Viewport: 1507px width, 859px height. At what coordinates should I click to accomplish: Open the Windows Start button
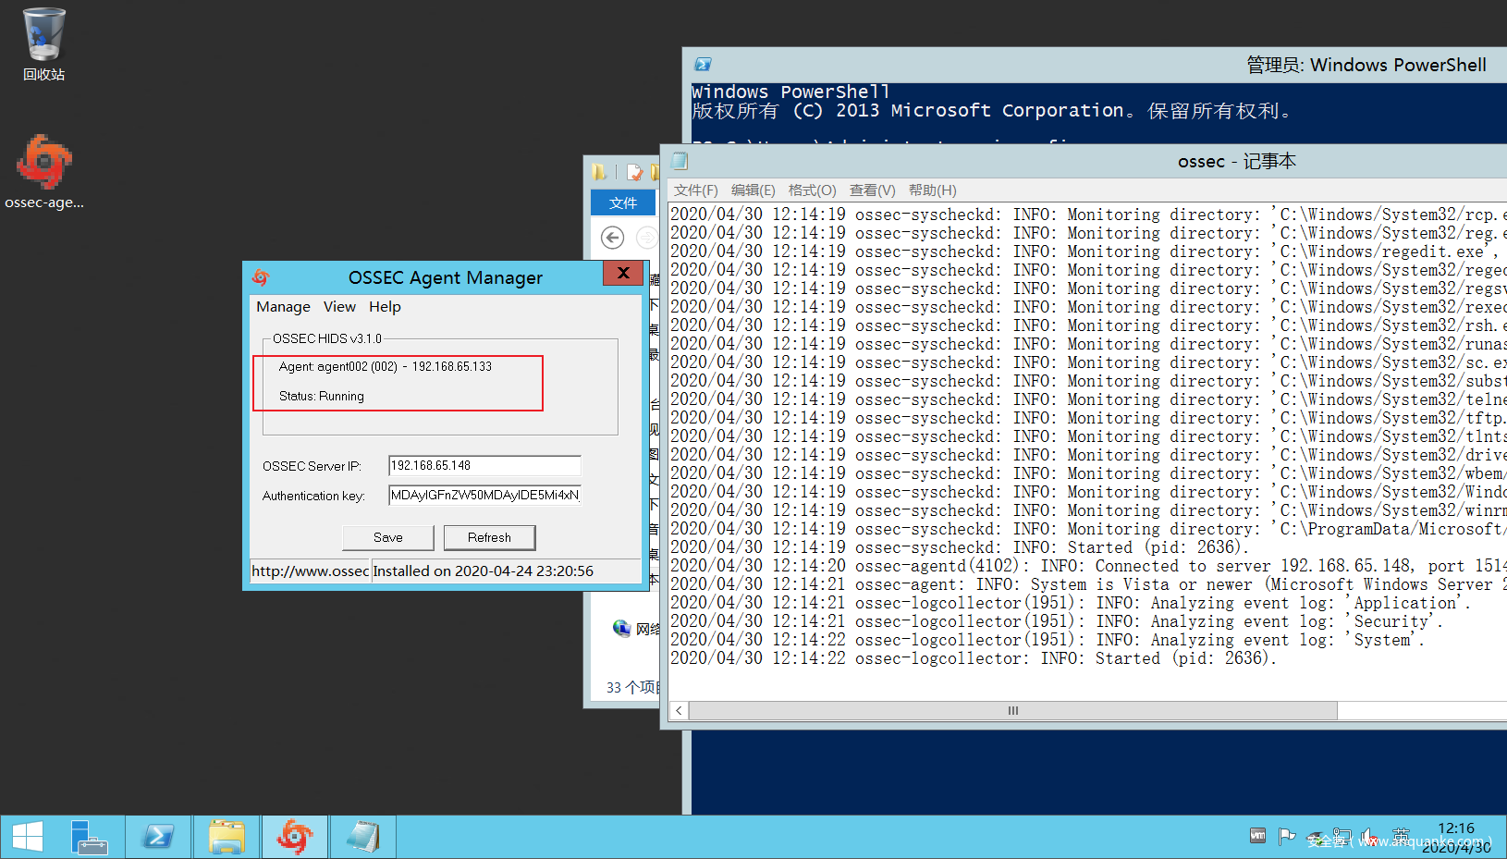tap(28, 837)
